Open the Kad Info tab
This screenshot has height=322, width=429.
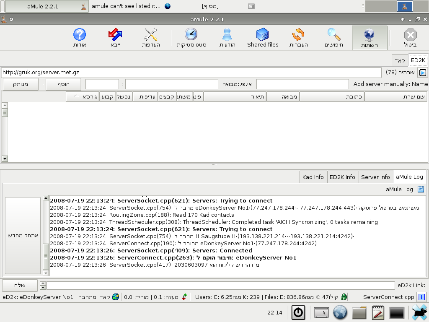[x=313, y=177]
